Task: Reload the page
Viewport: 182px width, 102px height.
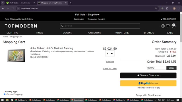Action: click(x=13, y=8)
